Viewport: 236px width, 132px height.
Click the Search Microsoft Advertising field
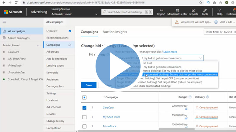pos(127,12)
